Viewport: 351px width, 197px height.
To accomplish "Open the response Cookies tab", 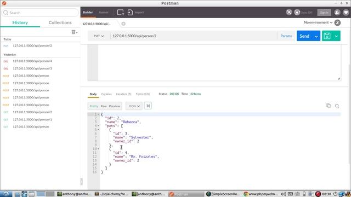I will pos(106,94).
